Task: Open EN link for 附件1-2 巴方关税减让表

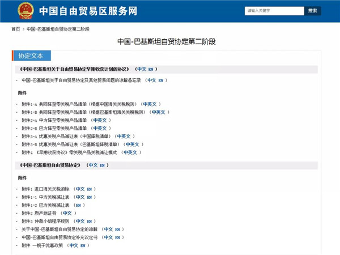Action: (80, 205)
